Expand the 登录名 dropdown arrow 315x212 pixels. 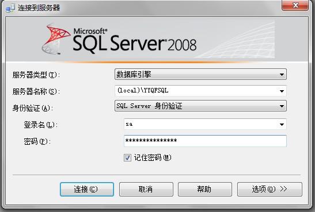pyautogui.click(x=282, y=125)
